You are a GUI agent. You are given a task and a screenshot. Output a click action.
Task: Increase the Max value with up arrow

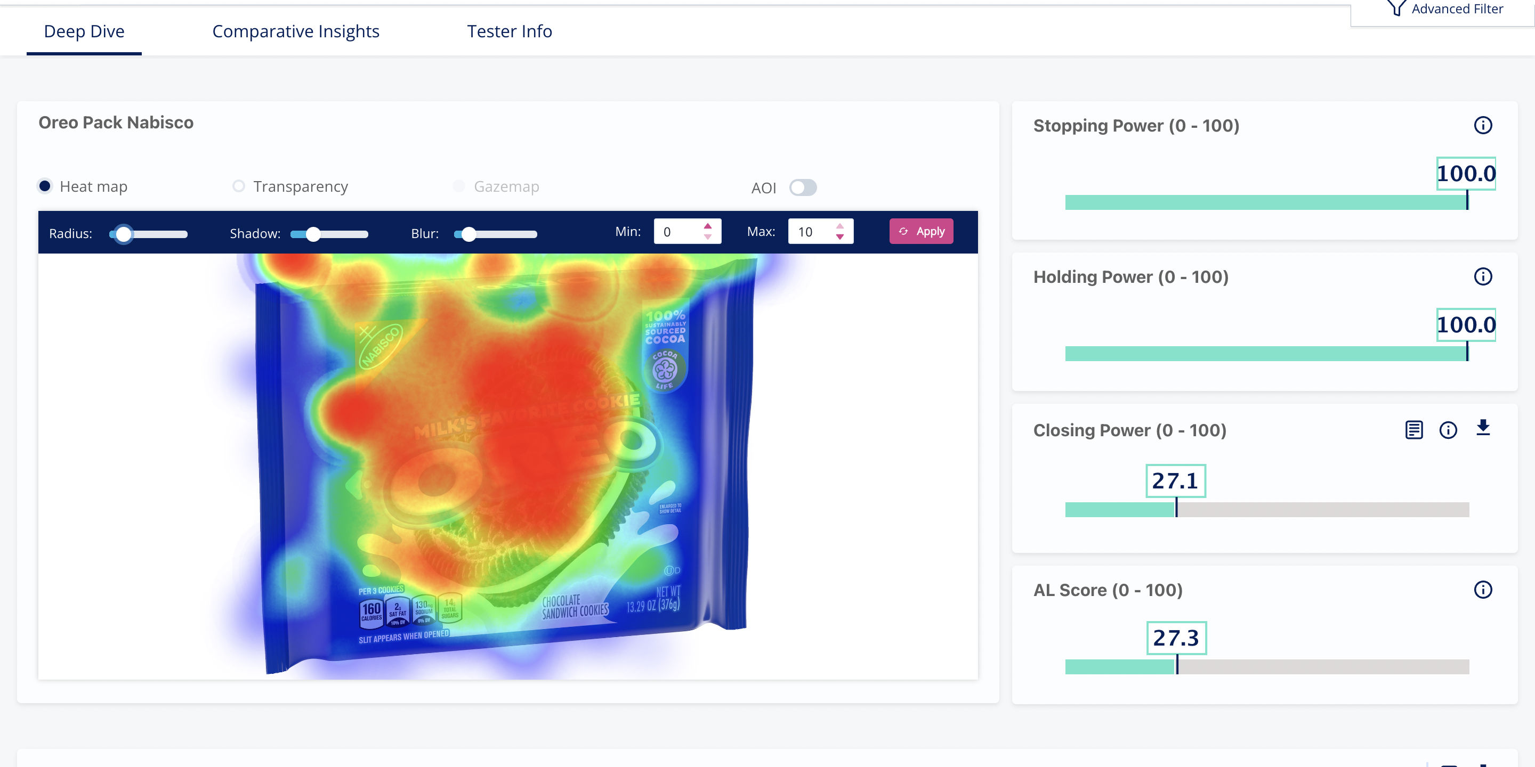point(839,226)
